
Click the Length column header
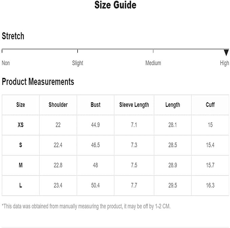pyautogui.click(x=172, y=105)
